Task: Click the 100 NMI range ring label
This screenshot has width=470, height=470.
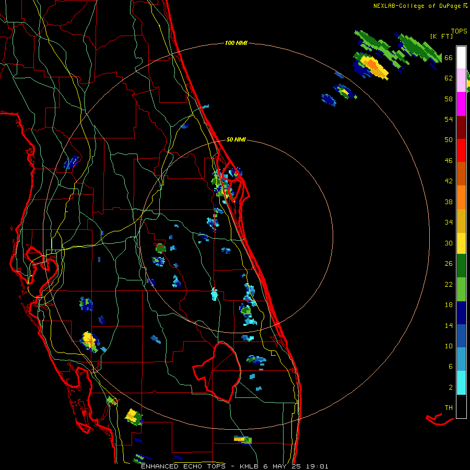Action: point(236,43)
